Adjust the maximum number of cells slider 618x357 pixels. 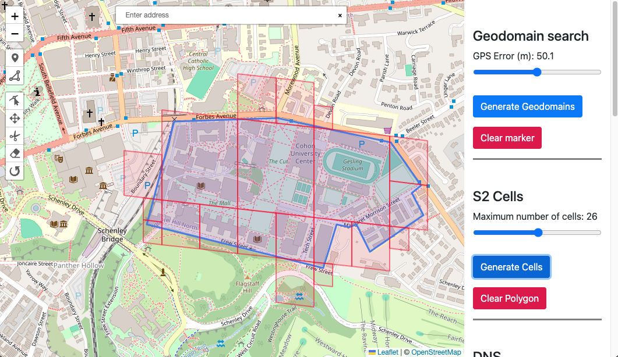[538, 233]
